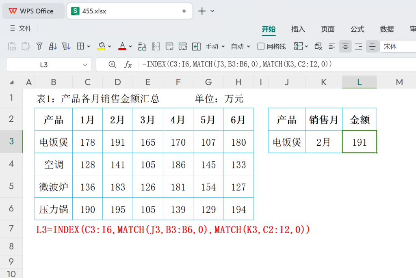Select row 3 header
Image resolution: width=416 pixels, height=278 pixels.
11,141
